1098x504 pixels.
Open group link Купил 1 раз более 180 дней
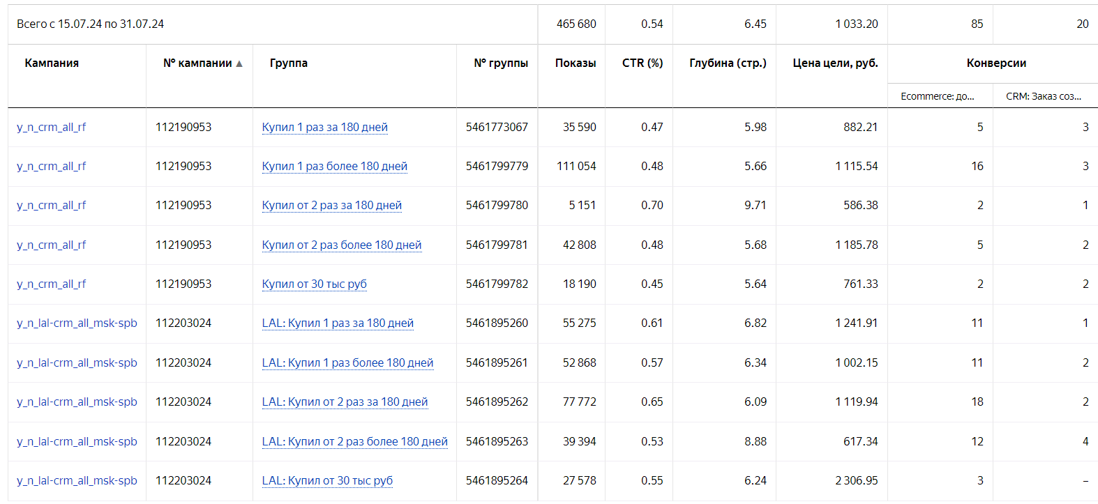[334, 166]
